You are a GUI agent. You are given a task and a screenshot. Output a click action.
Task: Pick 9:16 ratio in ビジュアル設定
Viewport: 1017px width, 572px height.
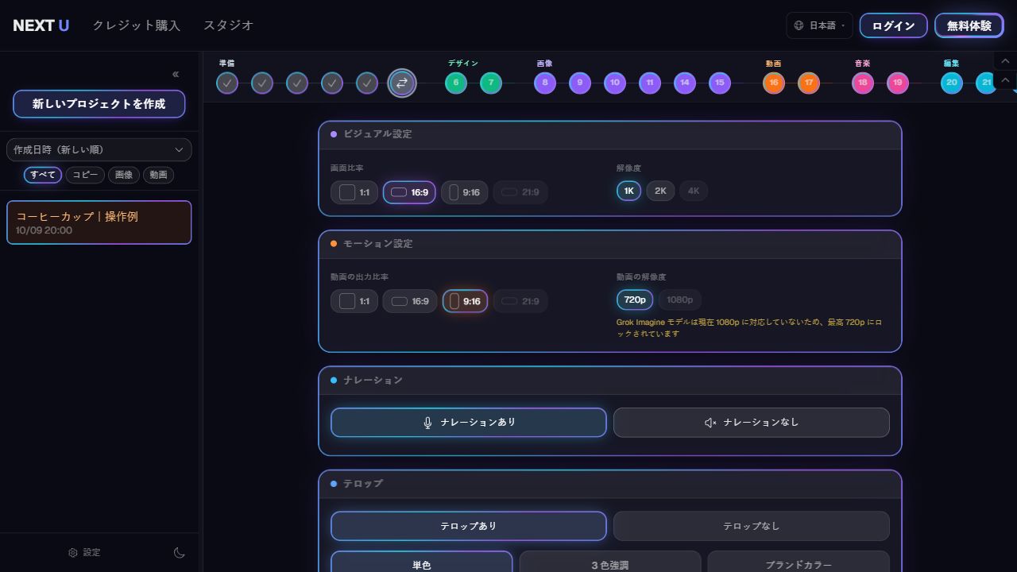pyautogui.click(x=464, y=192)
